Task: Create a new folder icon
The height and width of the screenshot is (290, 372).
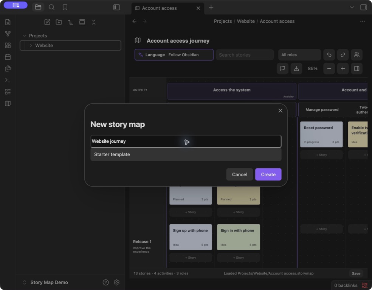Action: point(59,22)
